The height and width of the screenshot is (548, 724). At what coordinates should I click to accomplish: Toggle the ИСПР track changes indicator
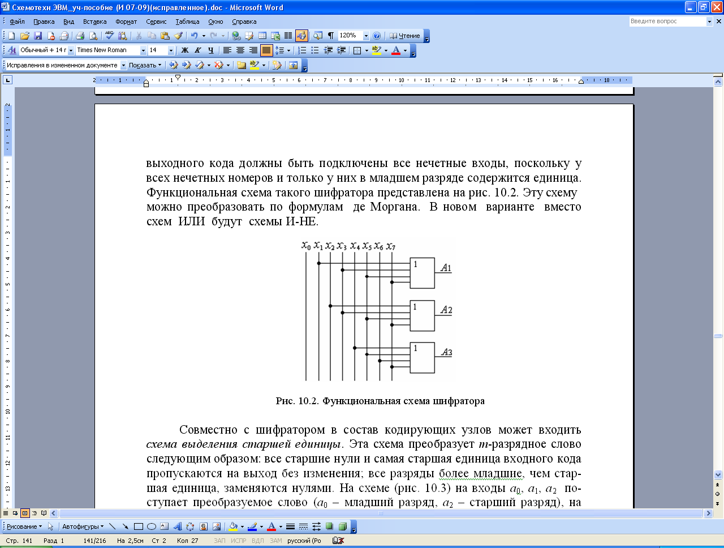click(239, 541)
